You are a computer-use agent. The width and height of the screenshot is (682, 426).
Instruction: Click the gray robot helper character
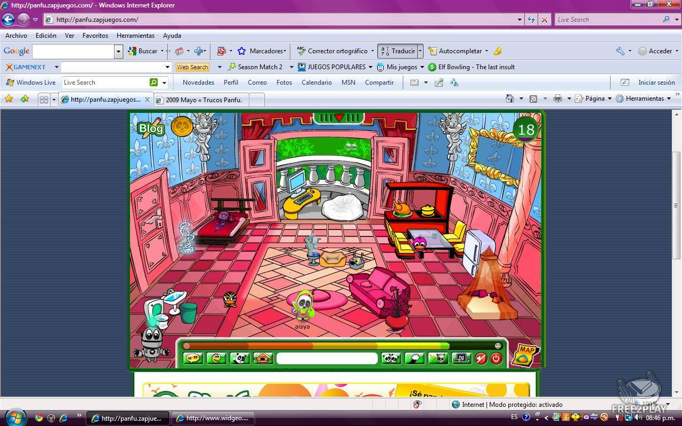[x=152, y=343]
